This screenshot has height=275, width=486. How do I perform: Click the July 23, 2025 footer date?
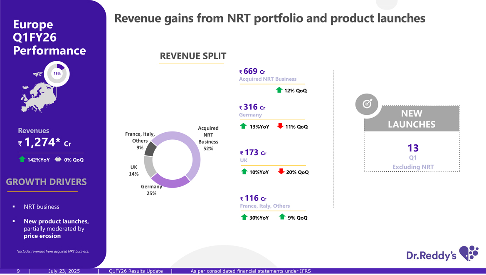(64, 271)
